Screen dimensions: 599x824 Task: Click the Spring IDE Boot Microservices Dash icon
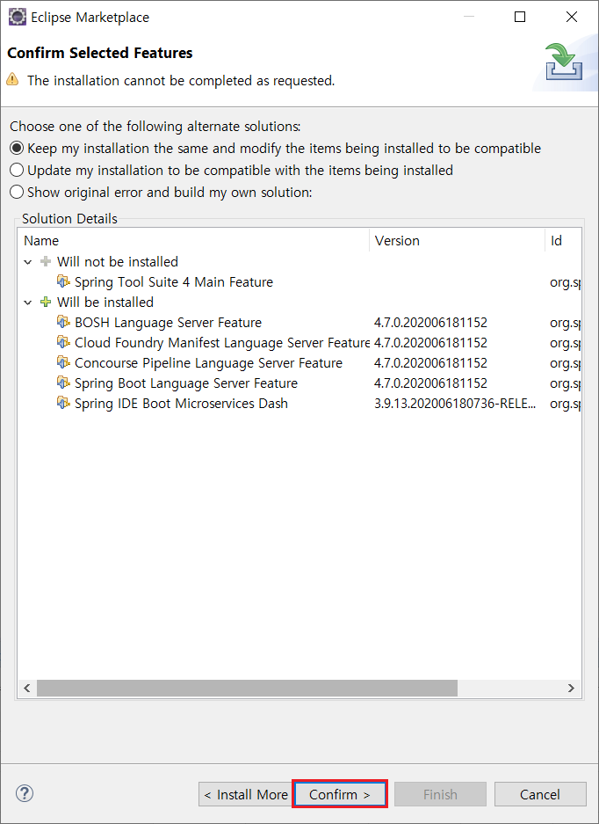point(63,403)
